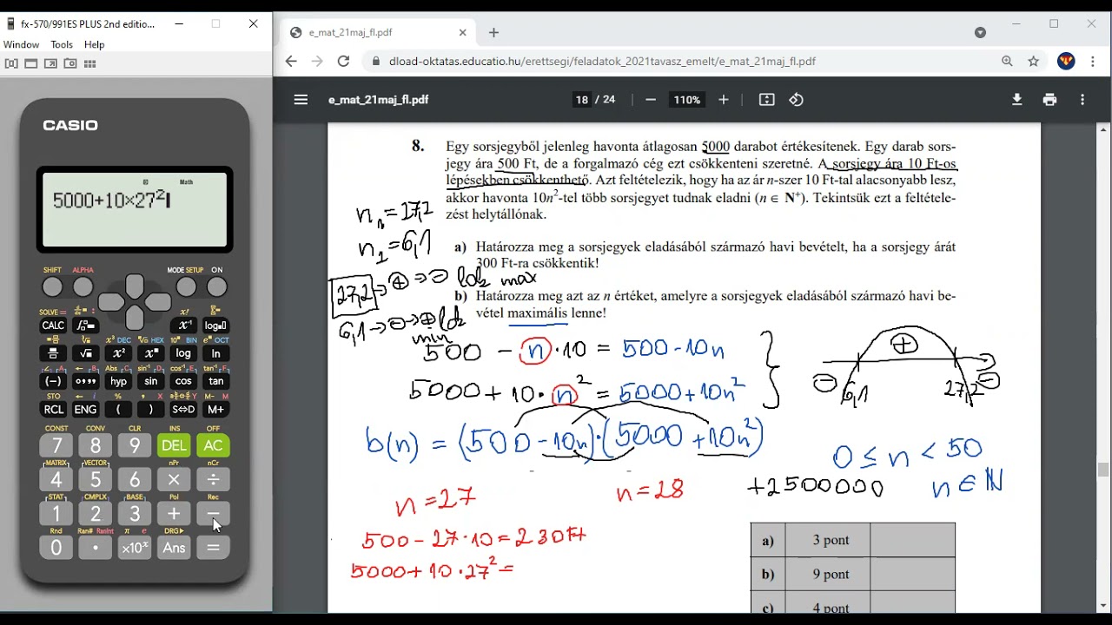Zoom out of the PDF document
This screenshot has height=625, width=1112.
(x=650, y=100)
